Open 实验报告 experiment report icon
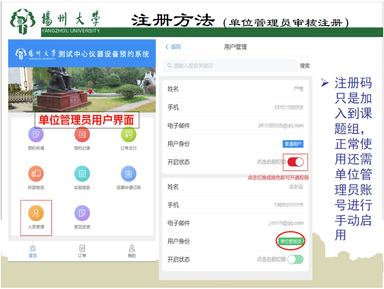Screen dimensions: 384x289 (x=82, y=174)
